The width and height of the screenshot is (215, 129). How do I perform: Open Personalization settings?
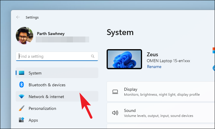57,108
